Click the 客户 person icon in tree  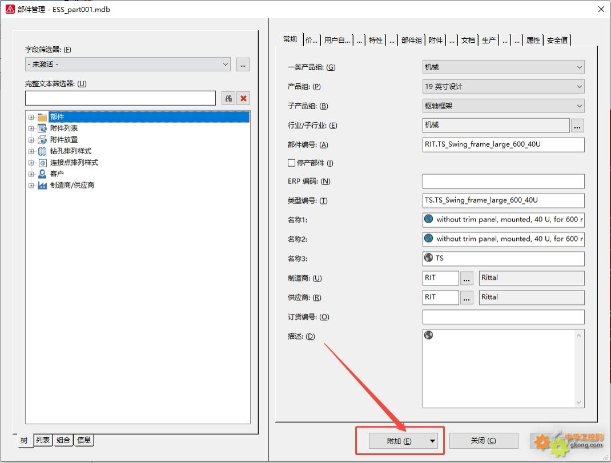click(42, 174)
